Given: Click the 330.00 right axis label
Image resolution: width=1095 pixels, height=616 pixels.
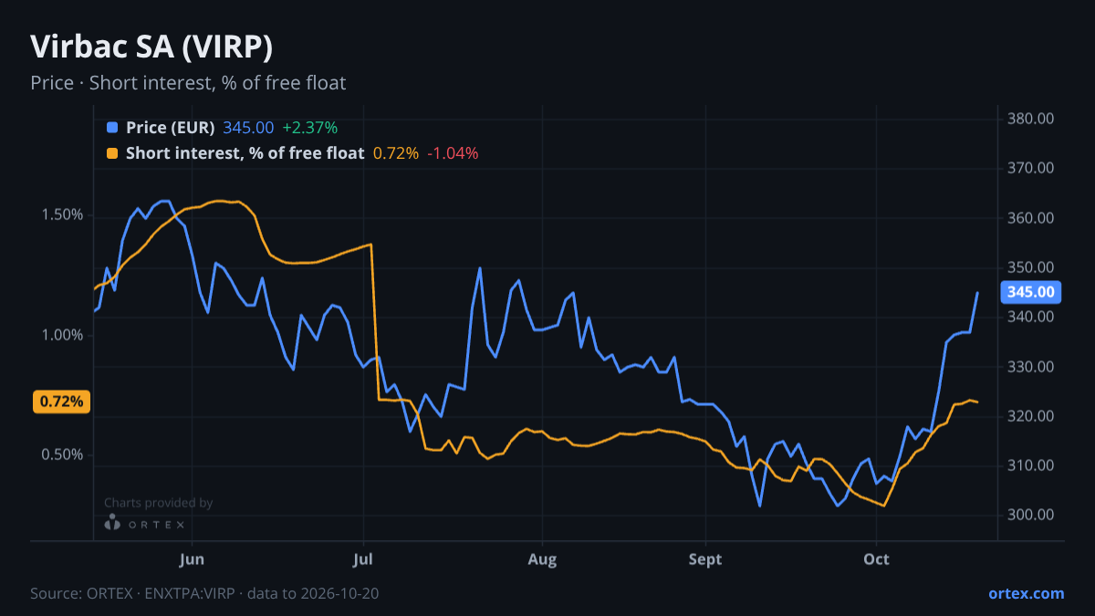Looking at the screenshot, I should pyautogui.click(x=1032, y=366).
